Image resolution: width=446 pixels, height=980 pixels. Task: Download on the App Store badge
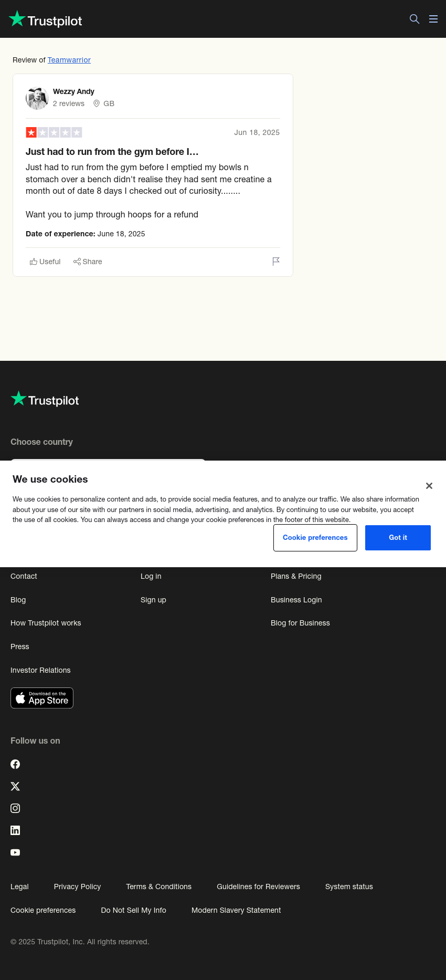(42, 698)
